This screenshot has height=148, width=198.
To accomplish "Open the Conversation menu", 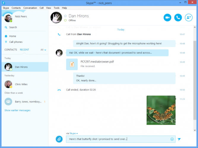I will tap(30, 8).
